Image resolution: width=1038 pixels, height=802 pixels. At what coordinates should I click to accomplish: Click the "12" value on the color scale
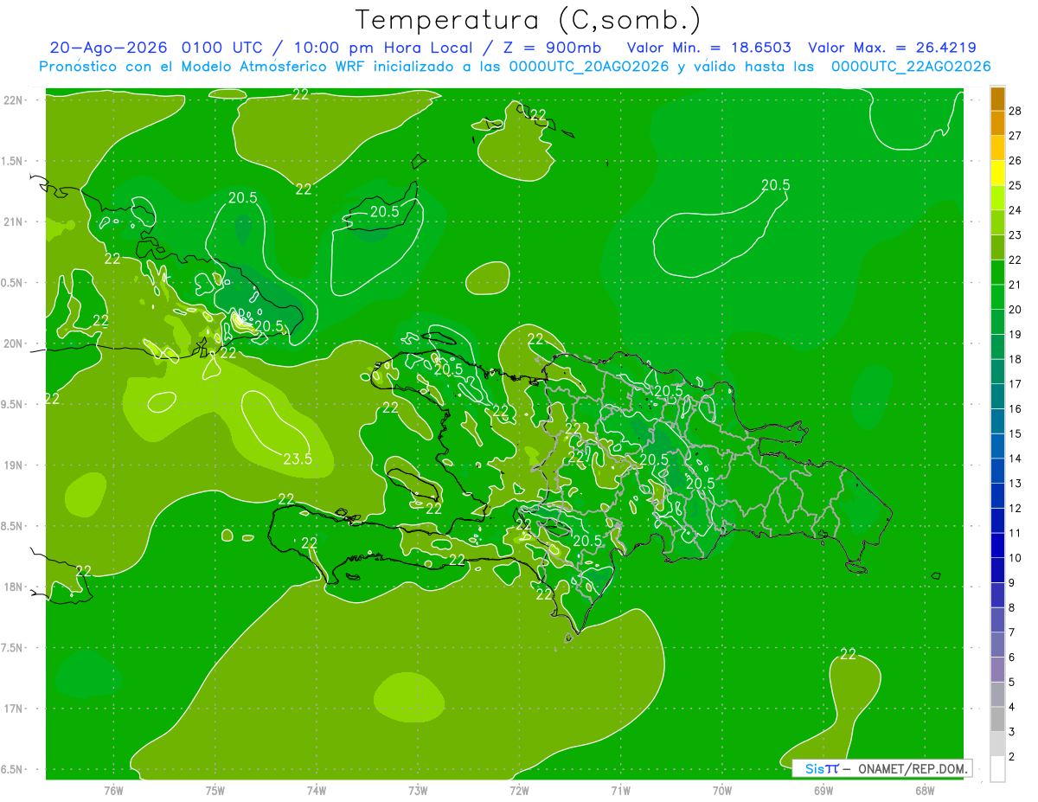click(1016, 509)
